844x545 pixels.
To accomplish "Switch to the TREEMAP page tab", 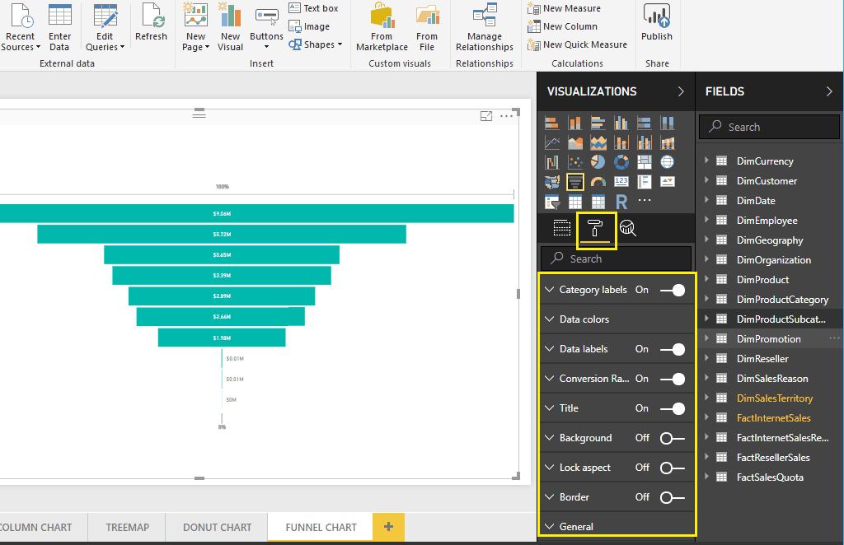I will 127,527.
